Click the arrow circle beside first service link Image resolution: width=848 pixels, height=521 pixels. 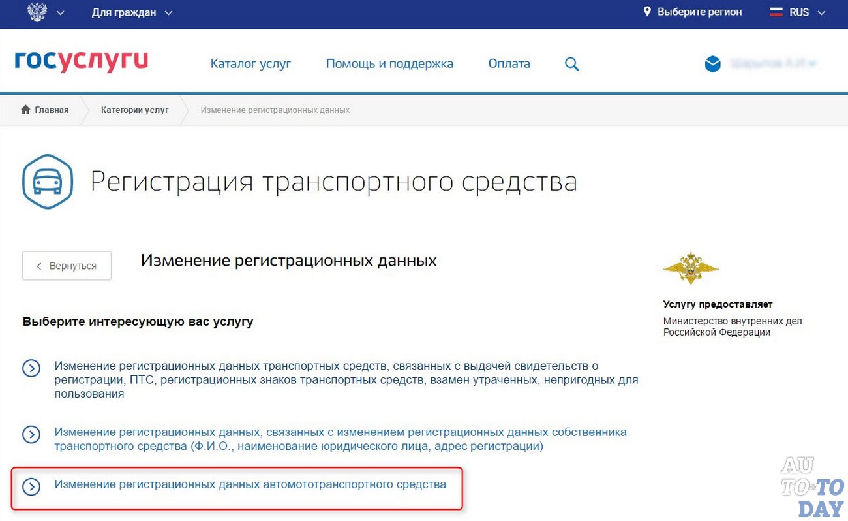coord(31,368)
